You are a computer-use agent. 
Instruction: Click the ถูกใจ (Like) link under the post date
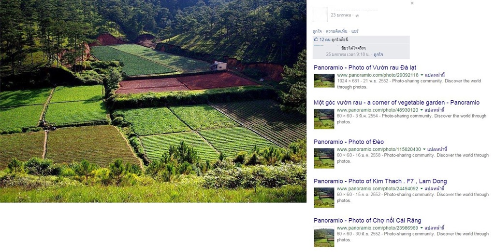tap(317, 31)
